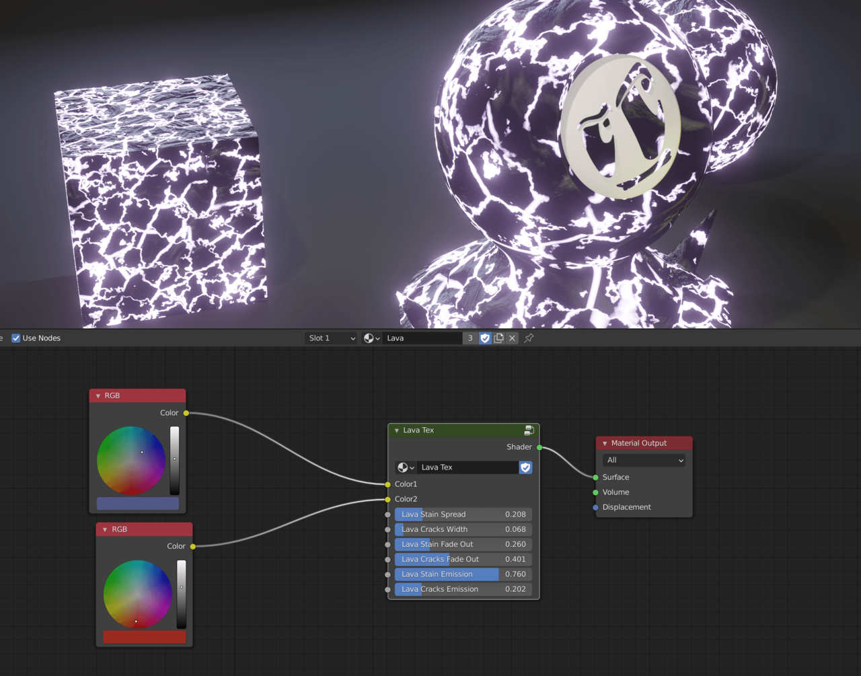861x676 pixels.
Task: Open the All target dropdown in Material Output
Action: [644, 460]
